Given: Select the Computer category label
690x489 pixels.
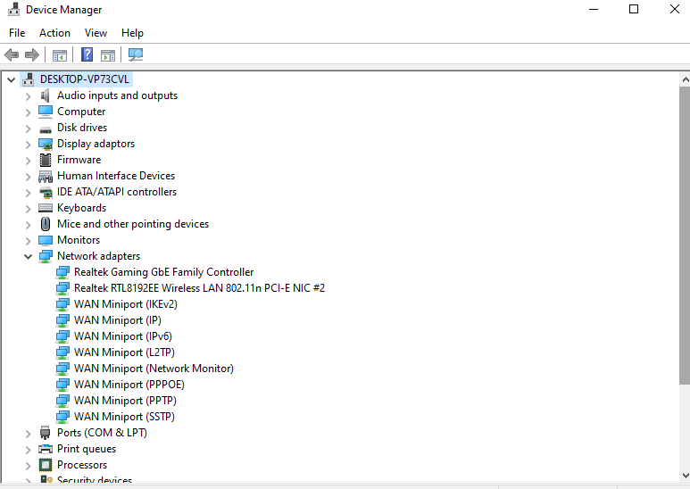Looking at the screenshot, I should [81, 112].
